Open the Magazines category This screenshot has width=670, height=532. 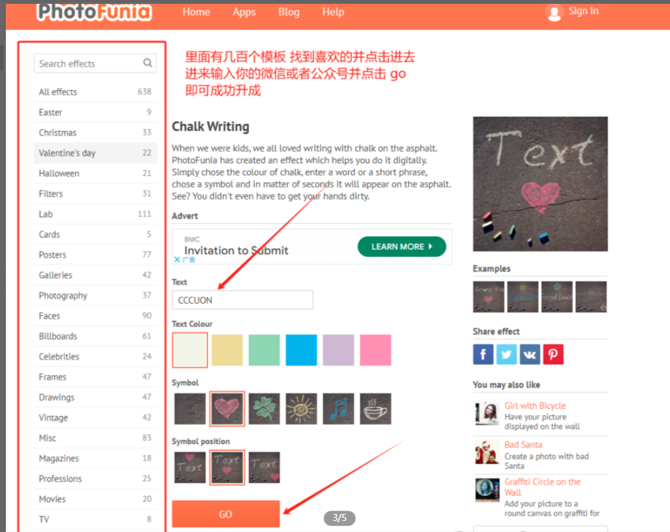(x=95, y=458)
